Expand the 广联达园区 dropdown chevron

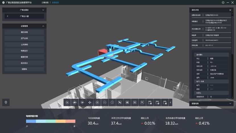point(43,10)
